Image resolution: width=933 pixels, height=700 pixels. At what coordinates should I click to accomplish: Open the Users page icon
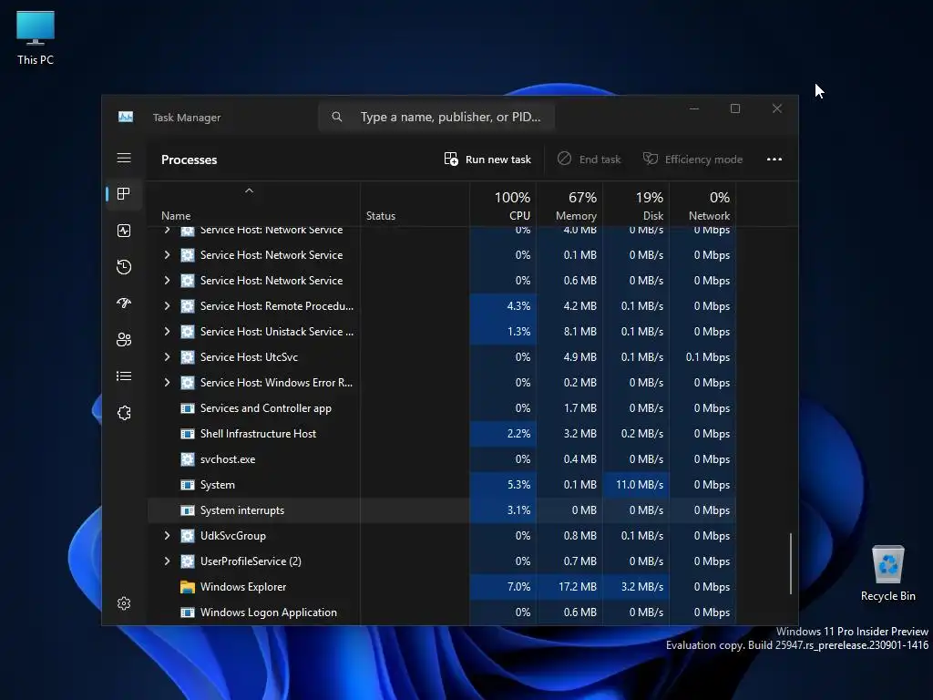tap(124, 340)
